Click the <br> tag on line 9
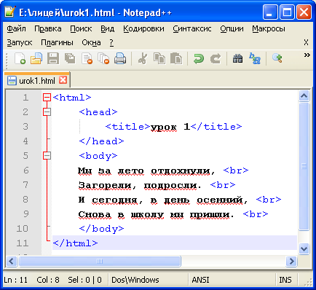The width and height of the screenshot is (316, 290). click(x=256, y=214)
